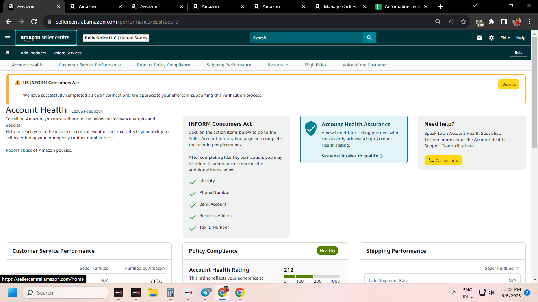Open the Chrome profile avatar
The image size is (538, 302).
pos(517,22)
